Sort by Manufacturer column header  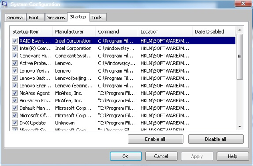tap(74, 32)
